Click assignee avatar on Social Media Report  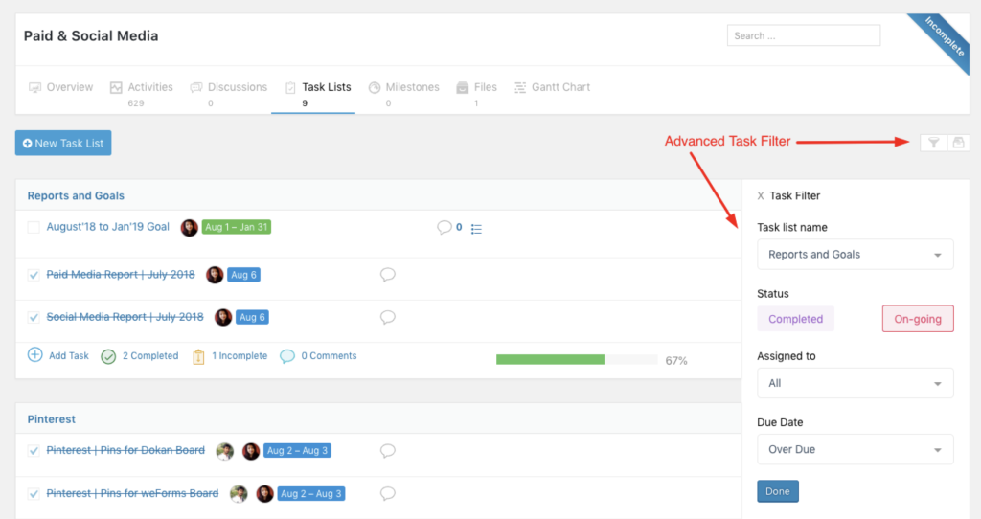223,317
